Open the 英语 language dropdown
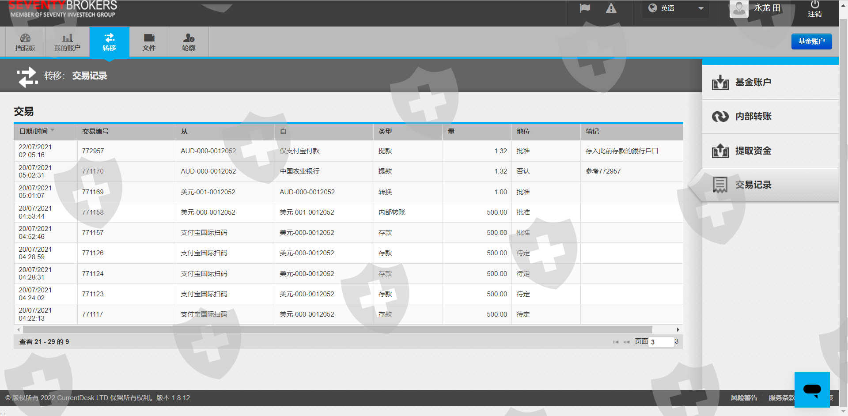 (676, 8)
